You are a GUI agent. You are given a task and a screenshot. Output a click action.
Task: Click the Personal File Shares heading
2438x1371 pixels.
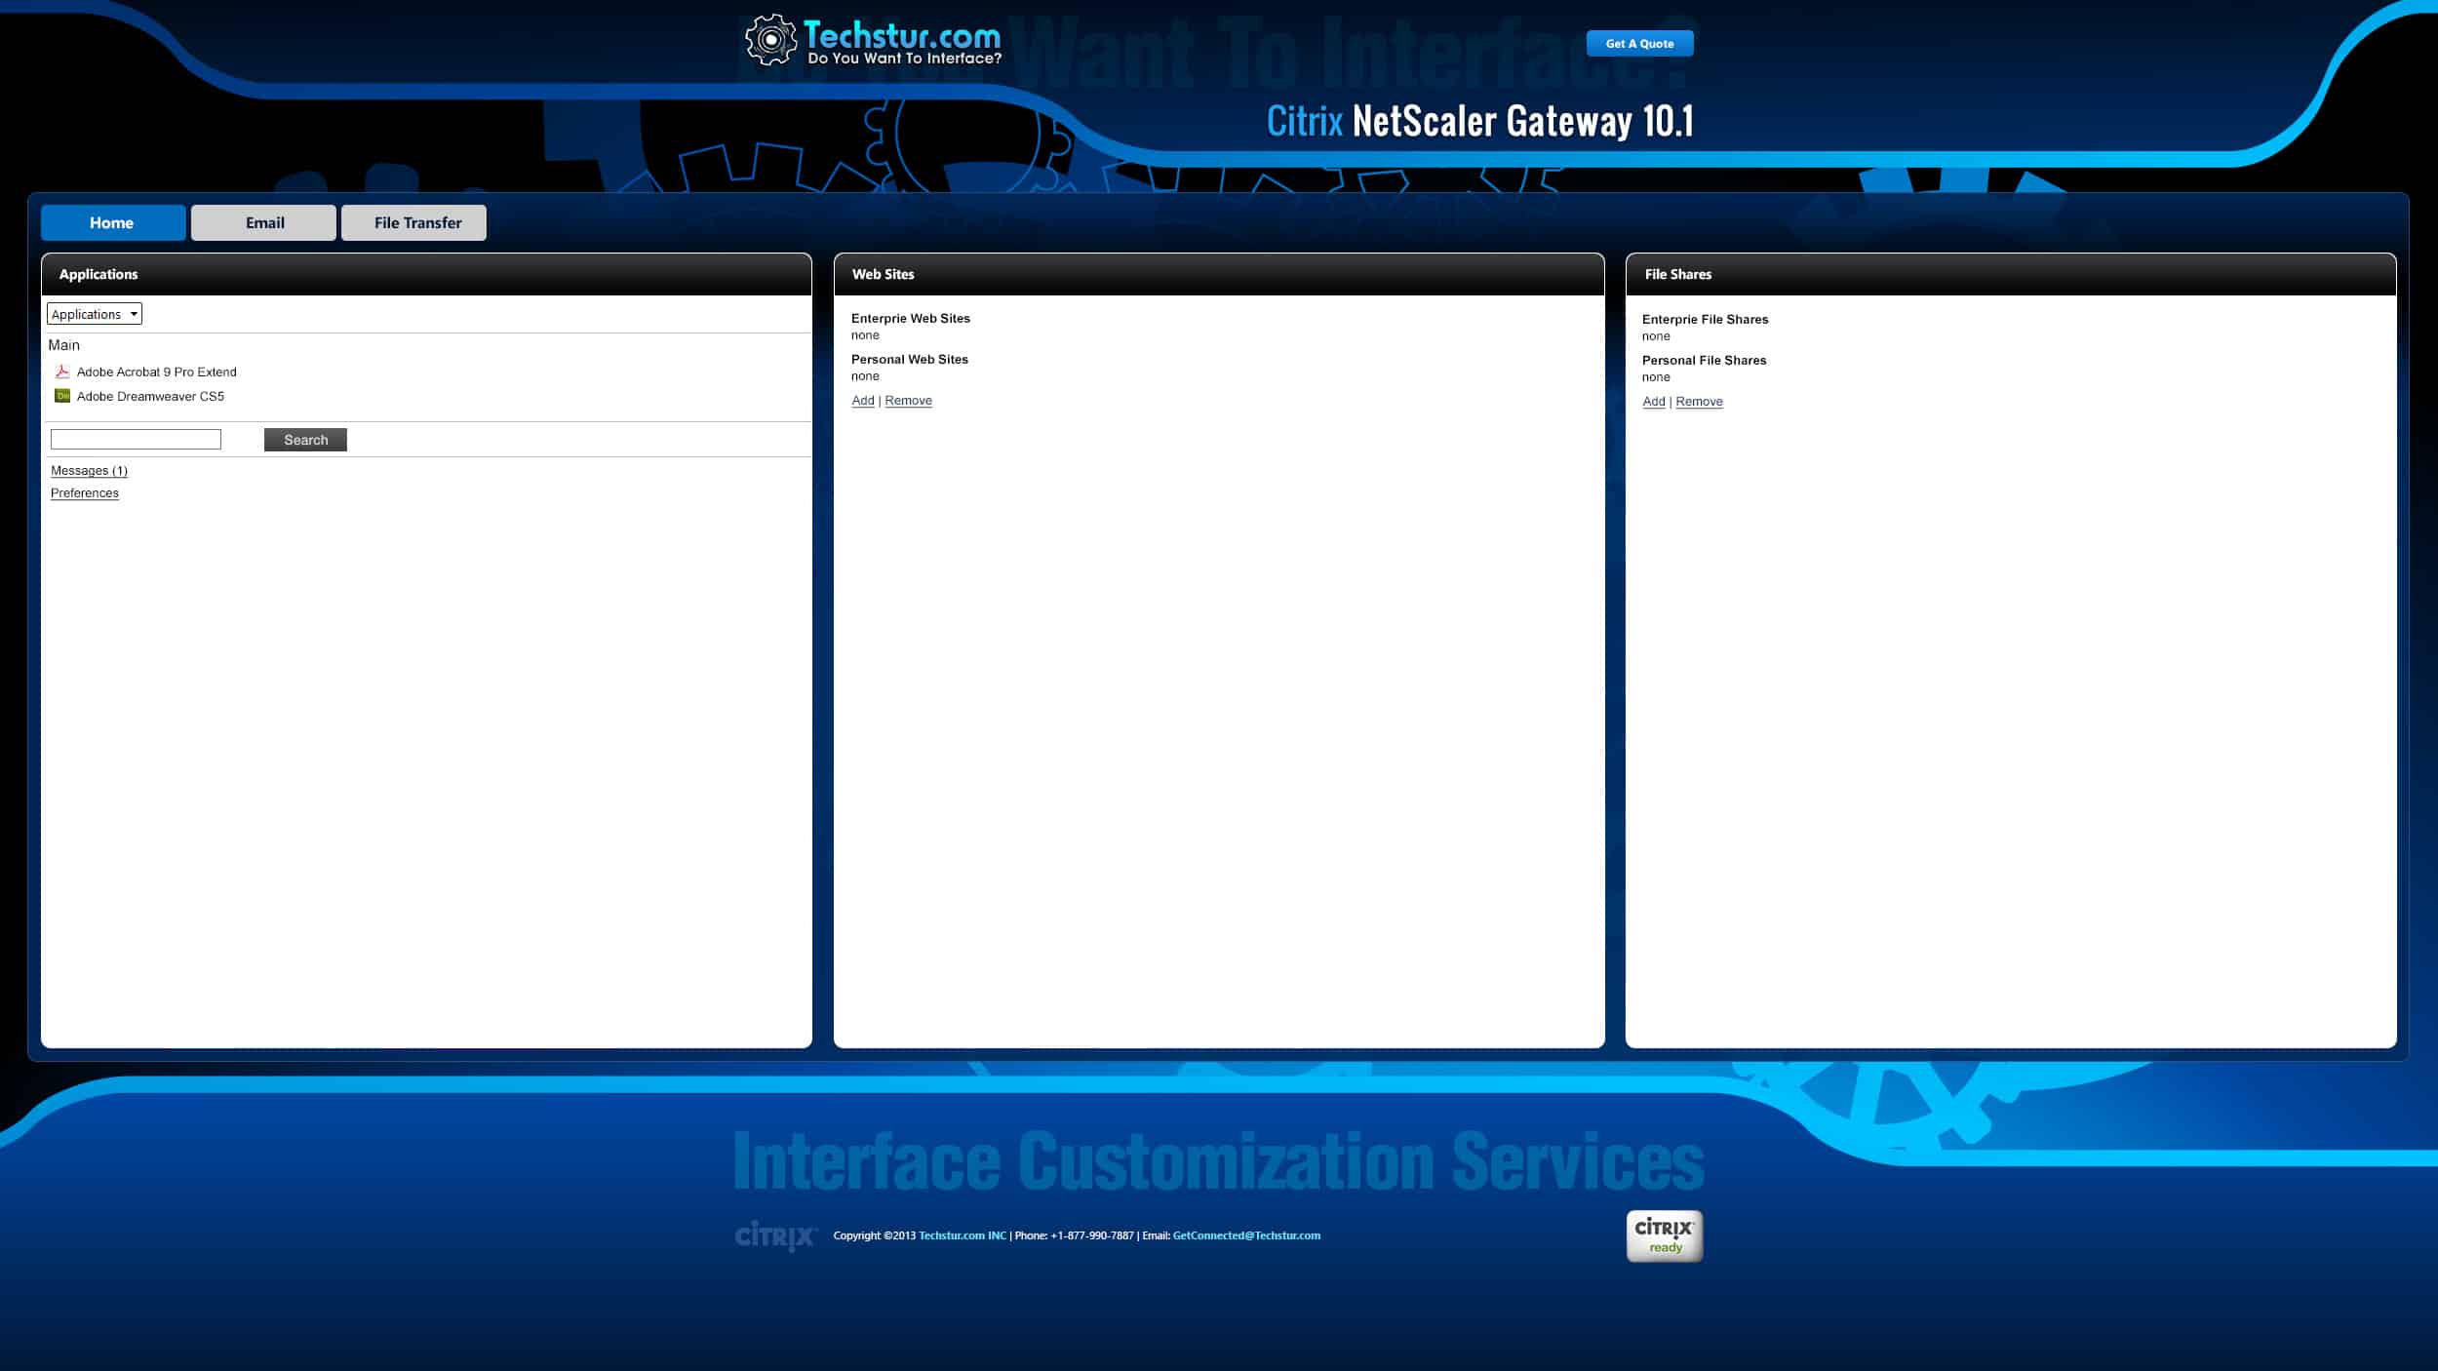1704,360
